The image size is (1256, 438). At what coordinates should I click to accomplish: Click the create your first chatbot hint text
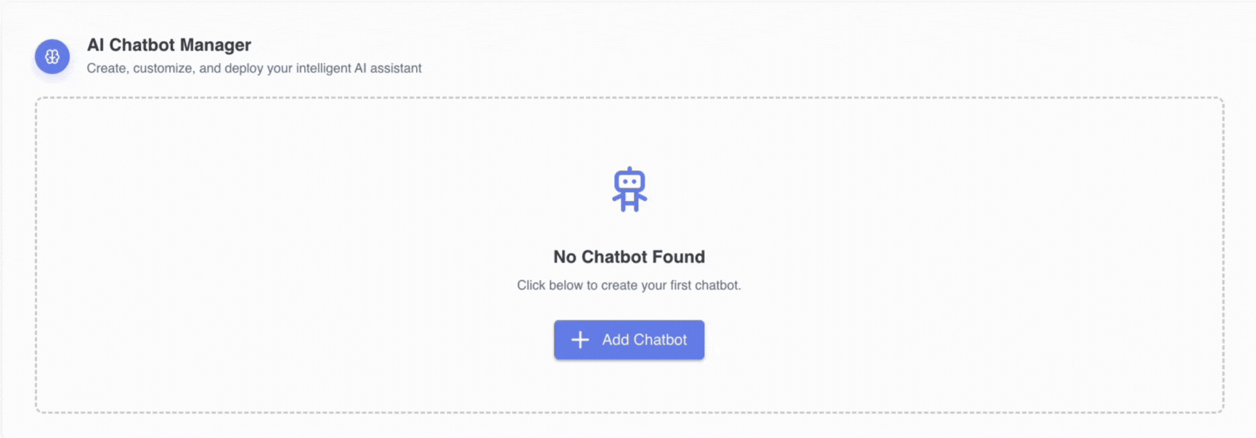(629, 285)
